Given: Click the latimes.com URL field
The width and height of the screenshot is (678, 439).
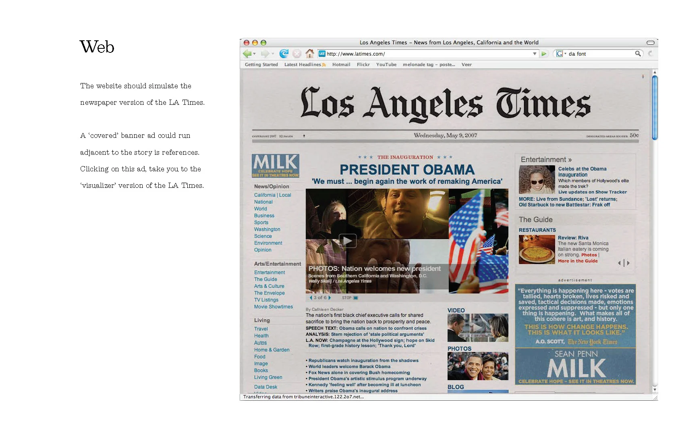Looking at the screenshot, I should pos(428,54).
